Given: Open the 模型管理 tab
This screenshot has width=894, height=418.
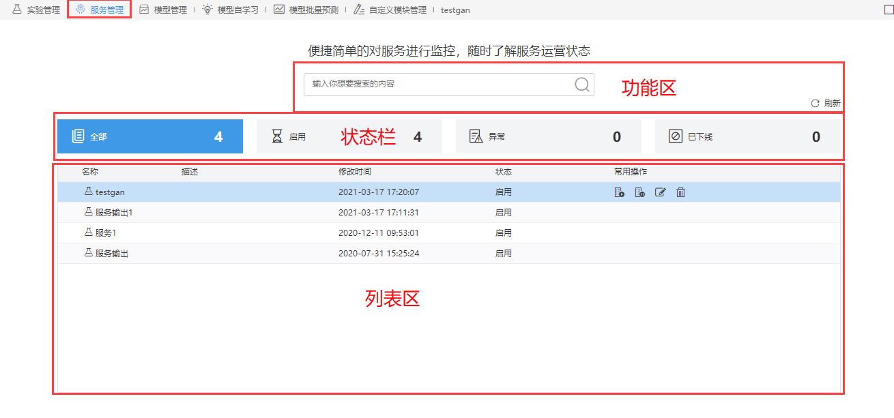Looking at the screenshot, I should [163, 10].
